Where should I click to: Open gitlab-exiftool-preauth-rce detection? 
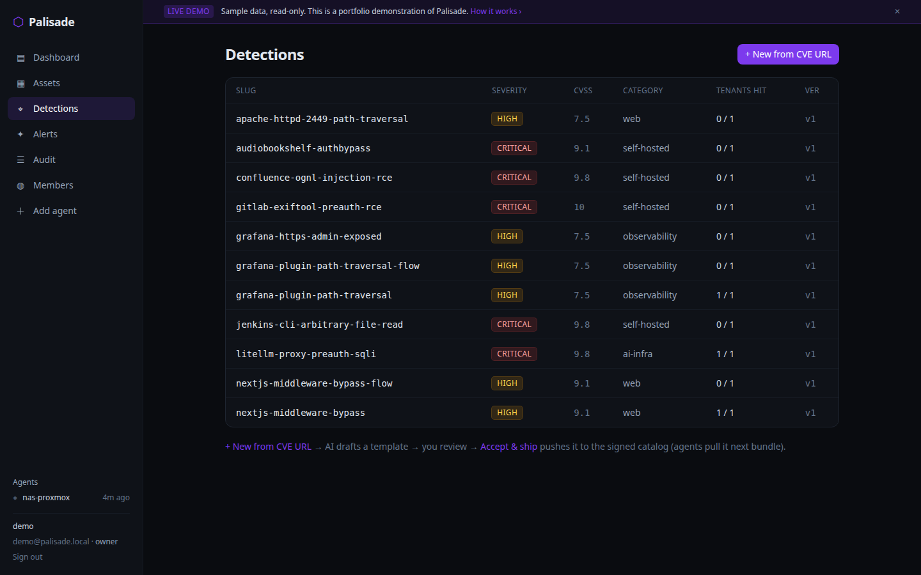[x=532, y=207]
